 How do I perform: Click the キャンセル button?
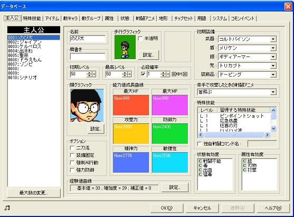click(x=202, y=208)
